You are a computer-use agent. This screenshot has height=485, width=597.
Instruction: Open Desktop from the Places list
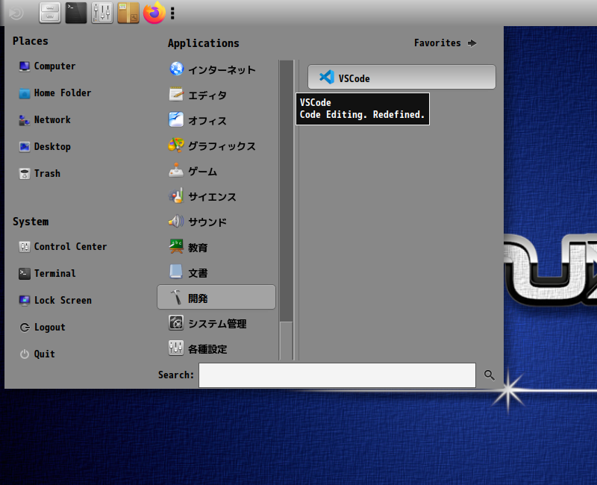click(x=45, y=147)
